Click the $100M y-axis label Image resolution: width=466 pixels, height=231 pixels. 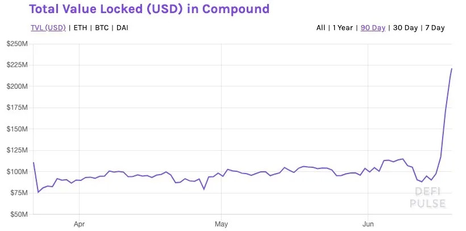pos(18,172)
